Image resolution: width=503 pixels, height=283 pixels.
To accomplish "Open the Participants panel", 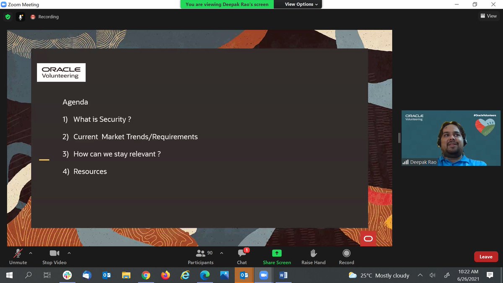I will coord(201,256).
